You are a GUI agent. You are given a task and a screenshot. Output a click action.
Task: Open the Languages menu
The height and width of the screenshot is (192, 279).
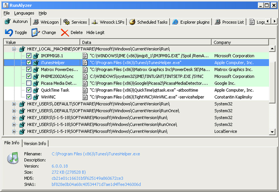pyautogui.click(x=24, y=13)
